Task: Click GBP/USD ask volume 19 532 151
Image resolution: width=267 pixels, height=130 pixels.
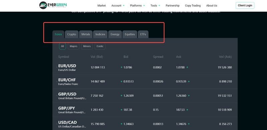Action: (x=225, y=96)
